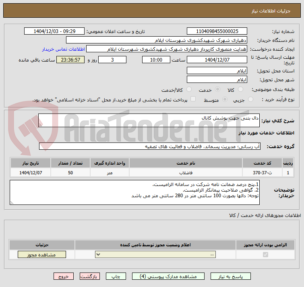Click the شماره نیاز field 1104098455000025
304x287 pixels.
coord(217,31)
